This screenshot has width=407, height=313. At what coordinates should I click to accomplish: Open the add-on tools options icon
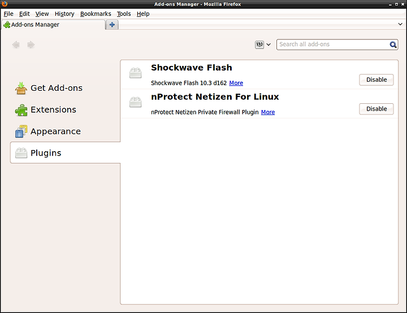(259, 45)
